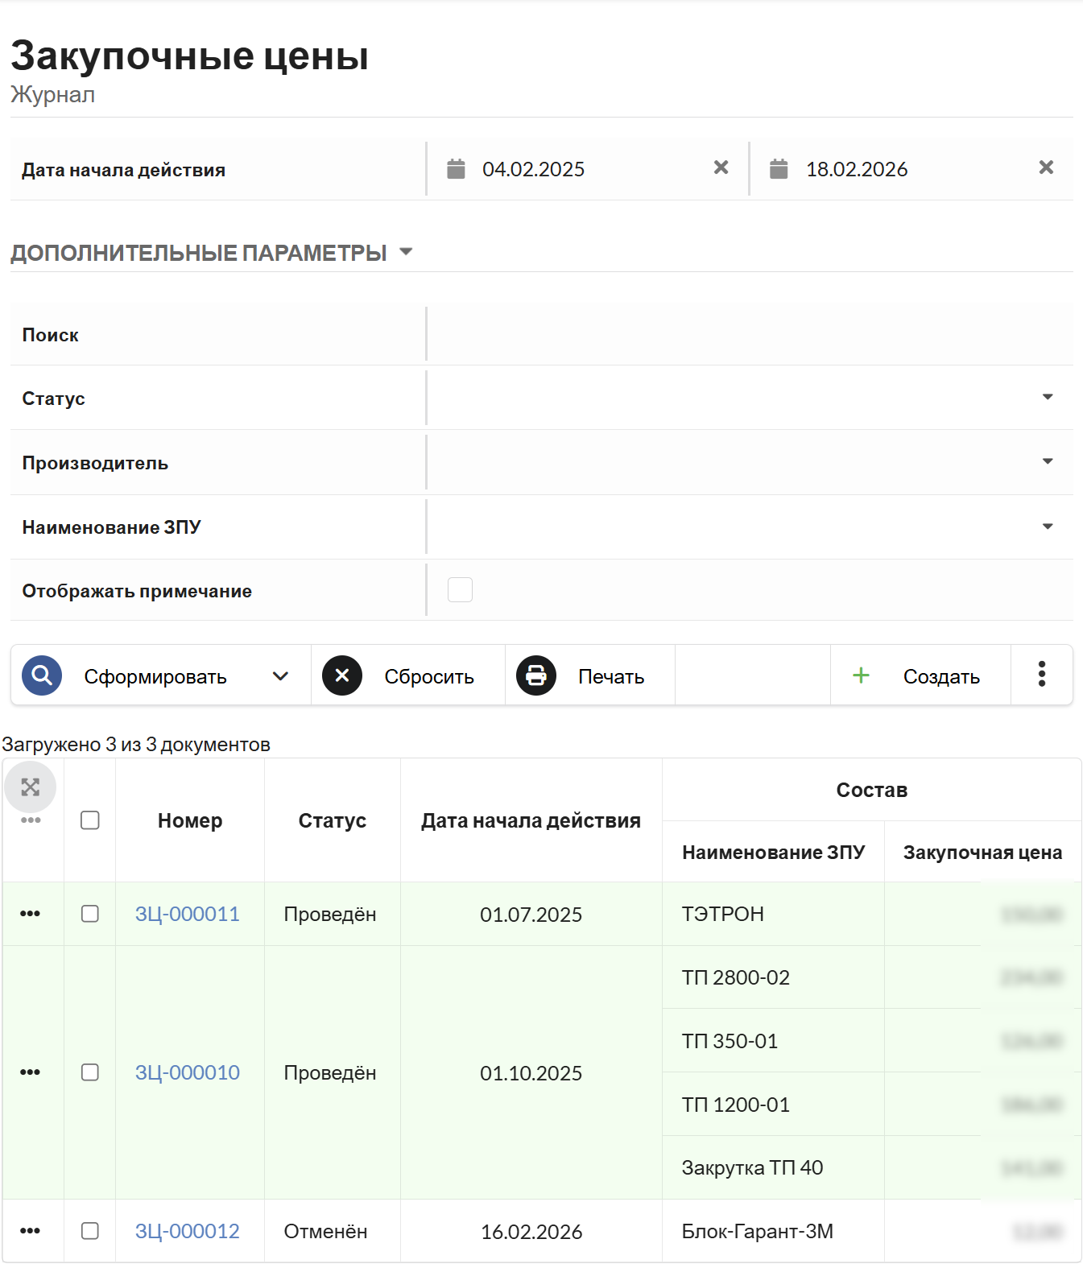Select the ЗЦ-000012 row checkbox
1083x1268 pixels.
90,1231
